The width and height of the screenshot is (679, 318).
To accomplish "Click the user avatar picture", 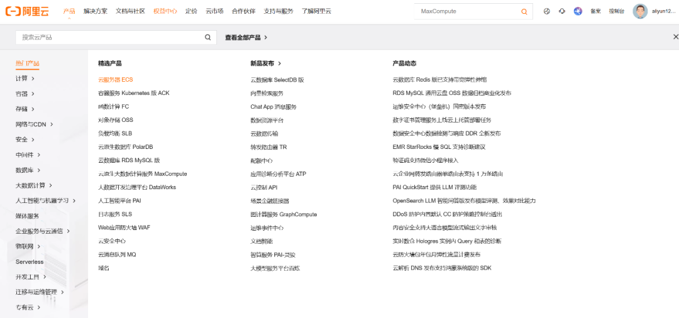I will 640,11.
